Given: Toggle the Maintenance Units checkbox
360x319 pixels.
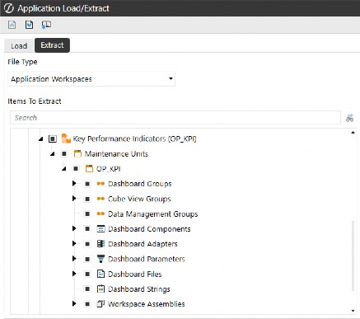Looking at the screenshot, I should click(x=64, y=153).
